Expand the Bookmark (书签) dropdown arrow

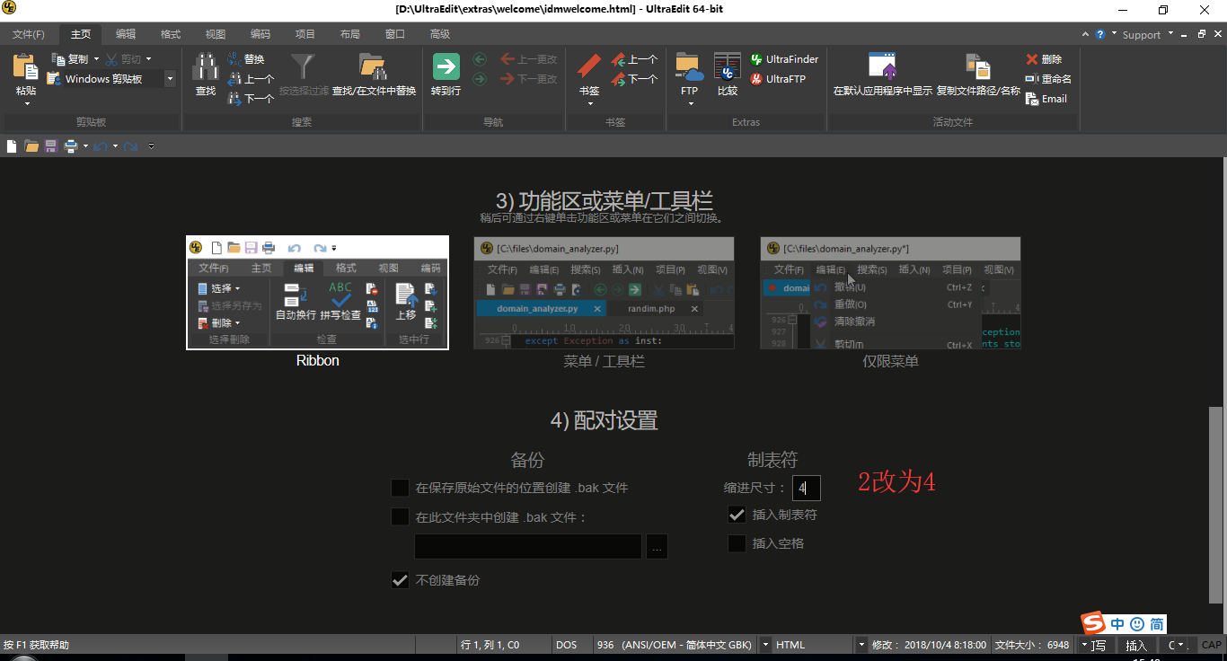589,103
